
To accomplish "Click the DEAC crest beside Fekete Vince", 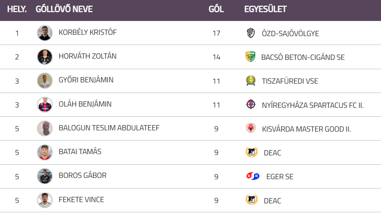I will coord(251,200).
